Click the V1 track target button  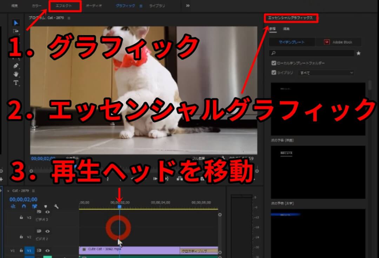[29, 251]
